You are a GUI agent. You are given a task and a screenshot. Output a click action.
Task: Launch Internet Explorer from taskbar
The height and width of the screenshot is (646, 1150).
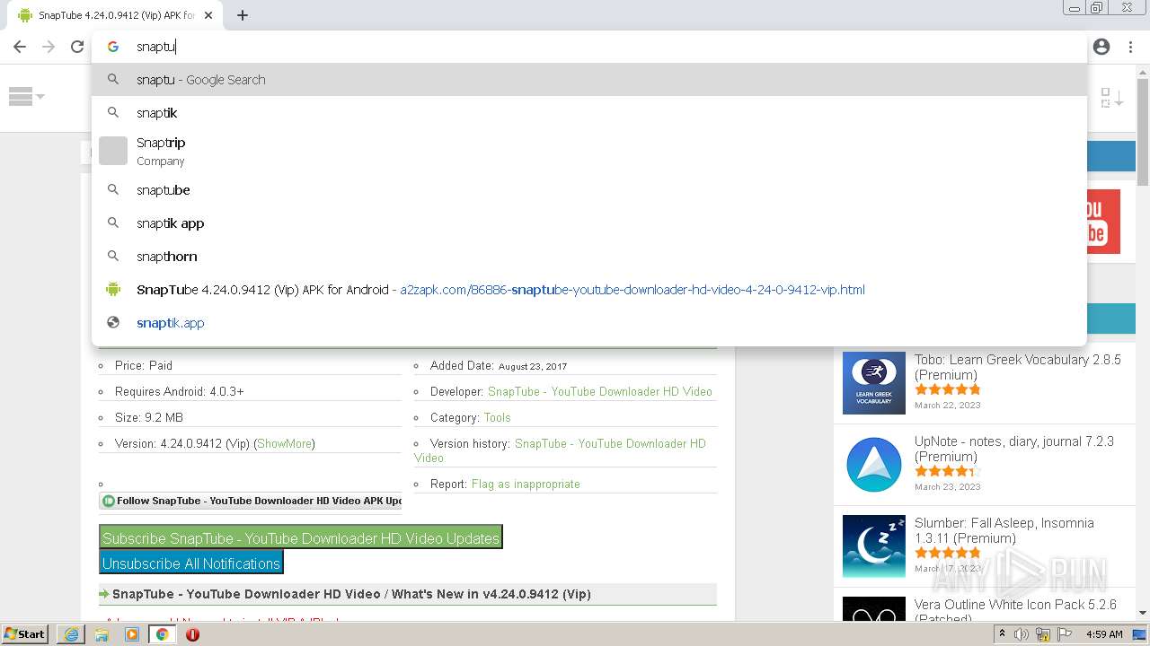pos(71,634)
